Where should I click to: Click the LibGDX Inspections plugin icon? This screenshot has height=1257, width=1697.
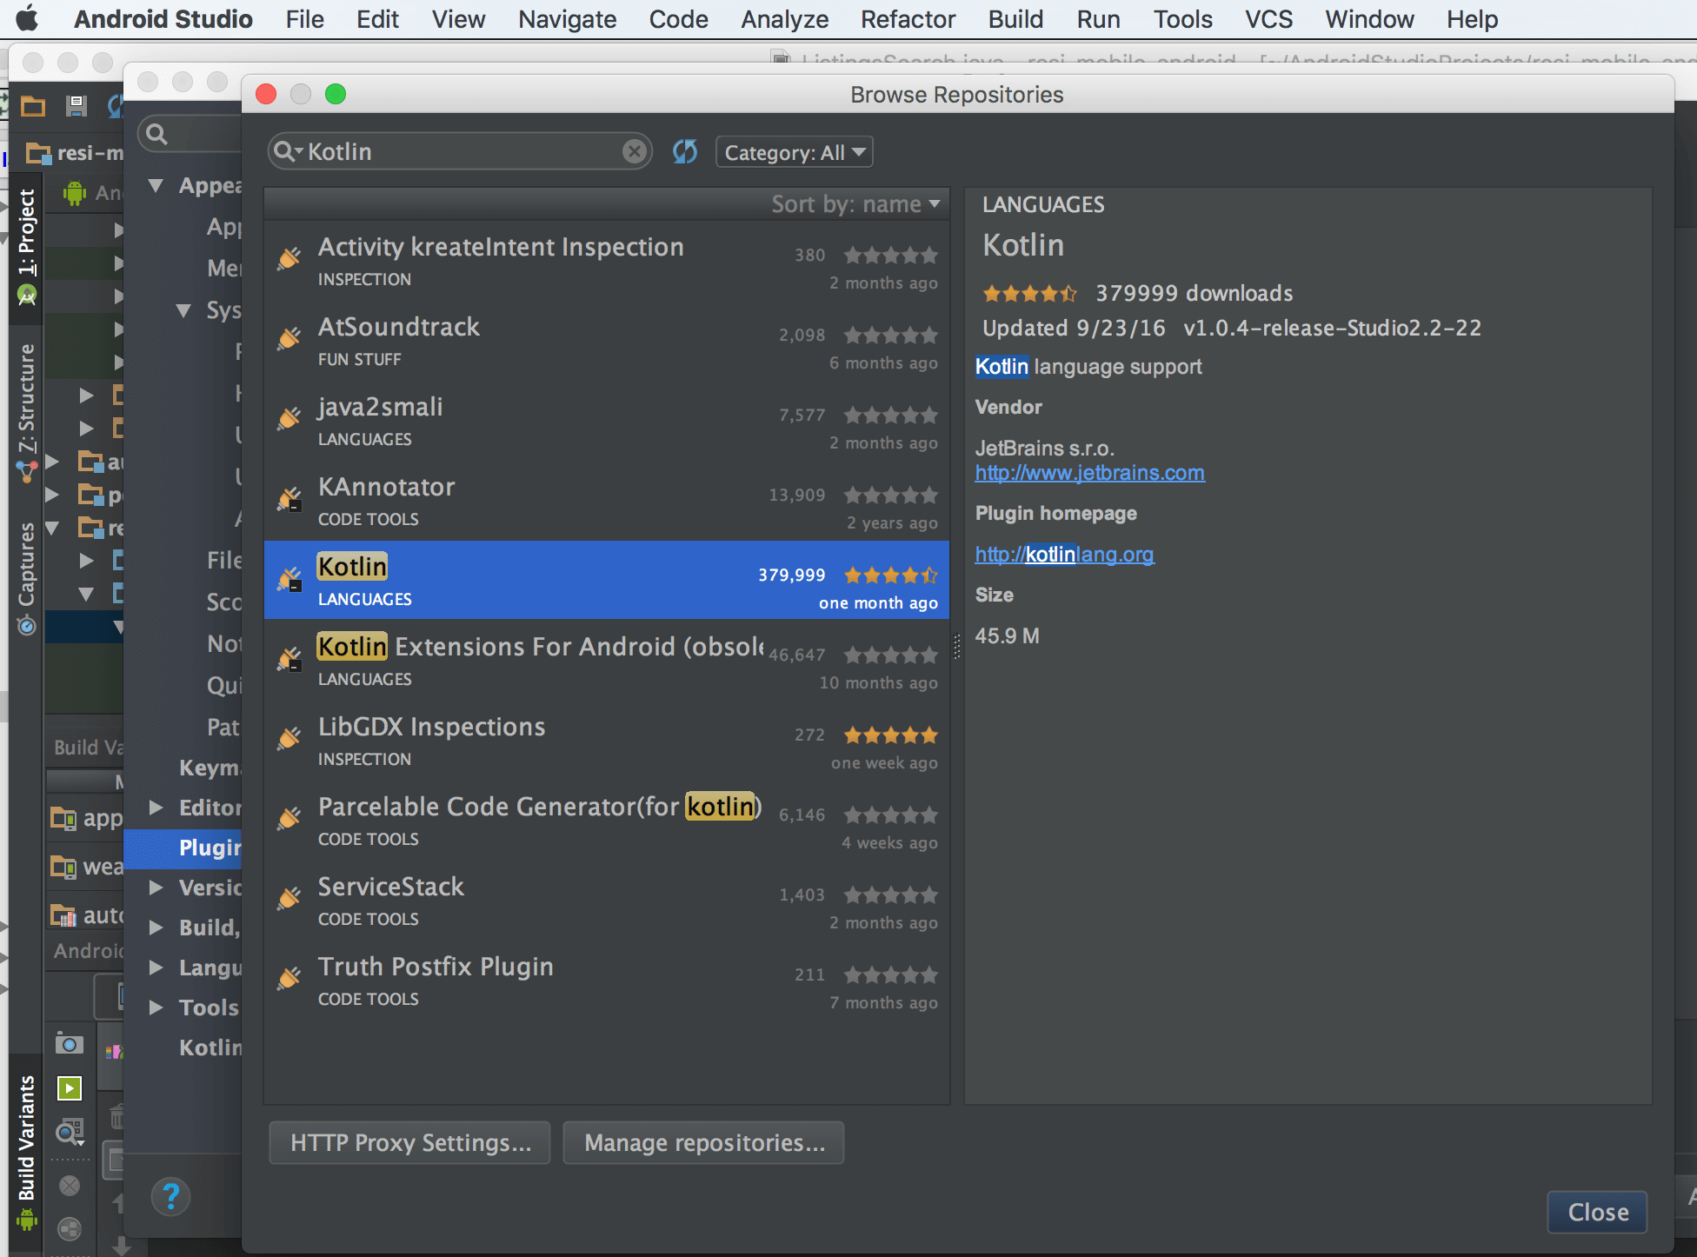click(289, 739)
